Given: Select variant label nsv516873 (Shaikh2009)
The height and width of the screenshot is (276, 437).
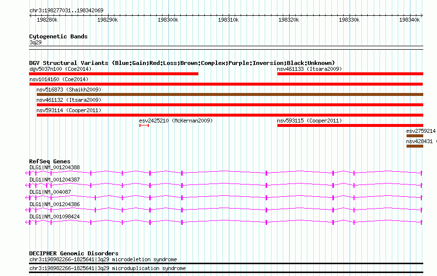Looking at the screenshot, I should (x=69, y=90).
